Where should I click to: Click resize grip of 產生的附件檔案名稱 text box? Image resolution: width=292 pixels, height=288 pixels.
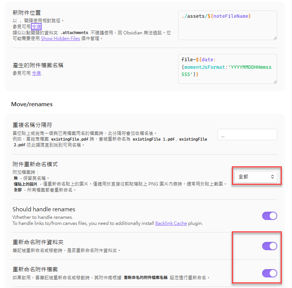275,82
